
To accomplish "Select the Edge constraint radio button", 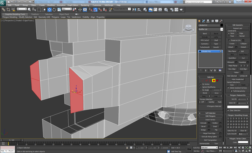I will click(238, 33).
